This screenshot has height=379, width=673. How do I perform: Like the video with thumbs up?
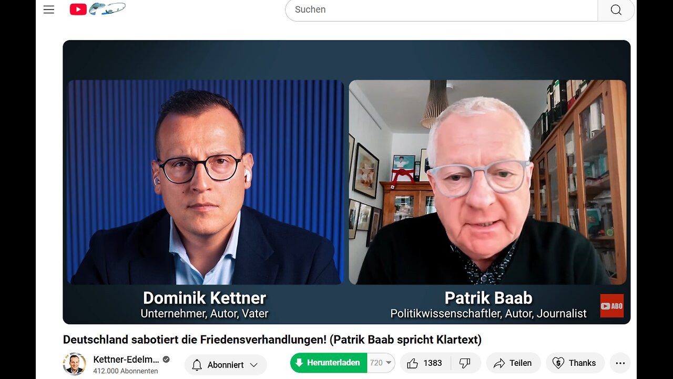tap(425, 363)
